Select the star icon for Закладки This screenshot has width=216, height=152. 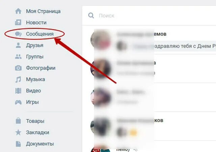click(x=18, y=132)
